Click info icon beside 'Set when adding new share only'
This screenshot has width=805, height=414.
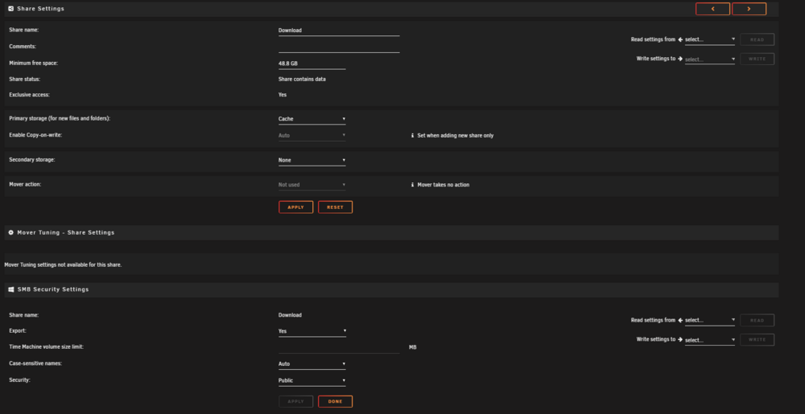tap(412, 136)
